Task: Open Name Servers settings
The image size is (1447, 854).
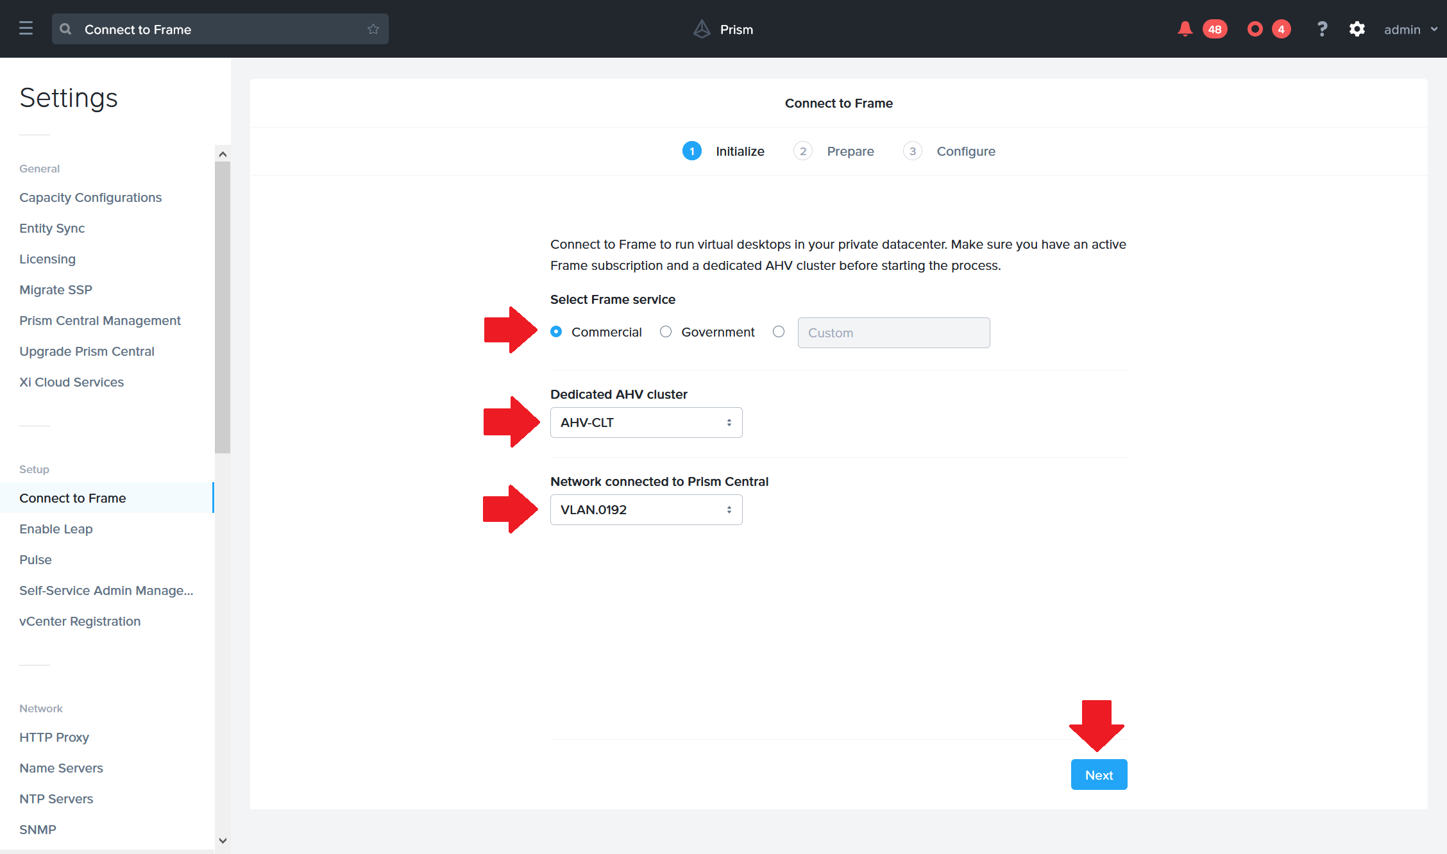Action: 61,768
